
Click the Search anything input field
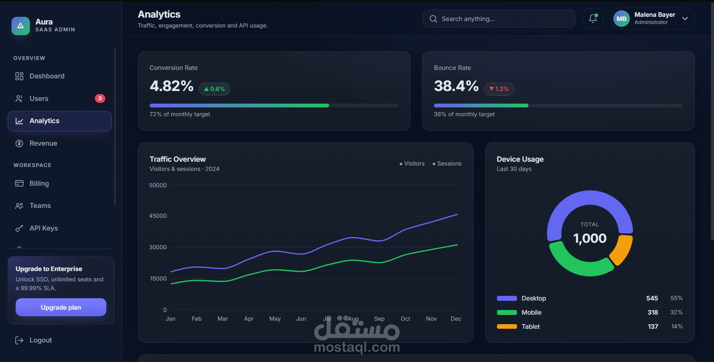click(x=499, y=19)
